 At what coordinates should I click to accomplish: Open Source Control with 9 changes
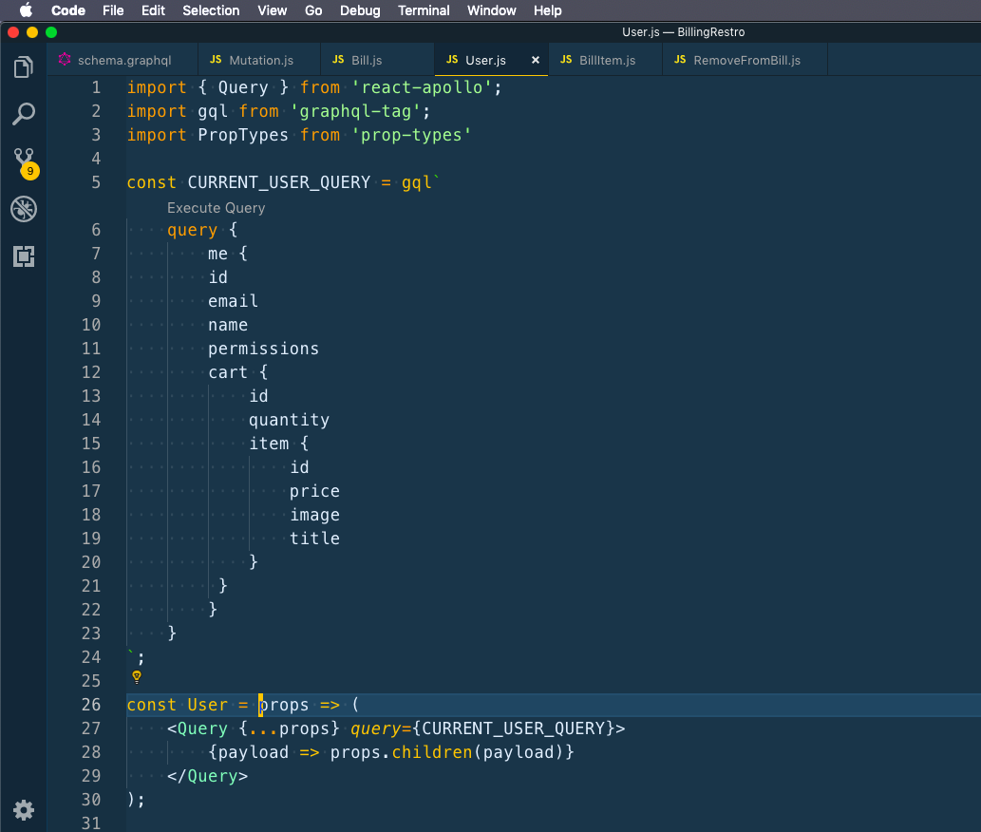tap(26, 162)
